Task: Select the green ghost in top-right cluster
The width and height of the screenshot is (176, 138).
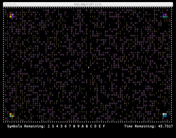Action: [166, 17]
